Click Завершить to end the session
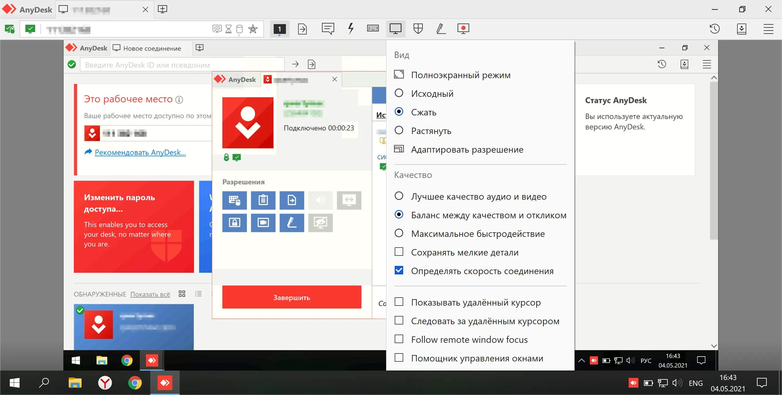 click(x=292, y=297)
